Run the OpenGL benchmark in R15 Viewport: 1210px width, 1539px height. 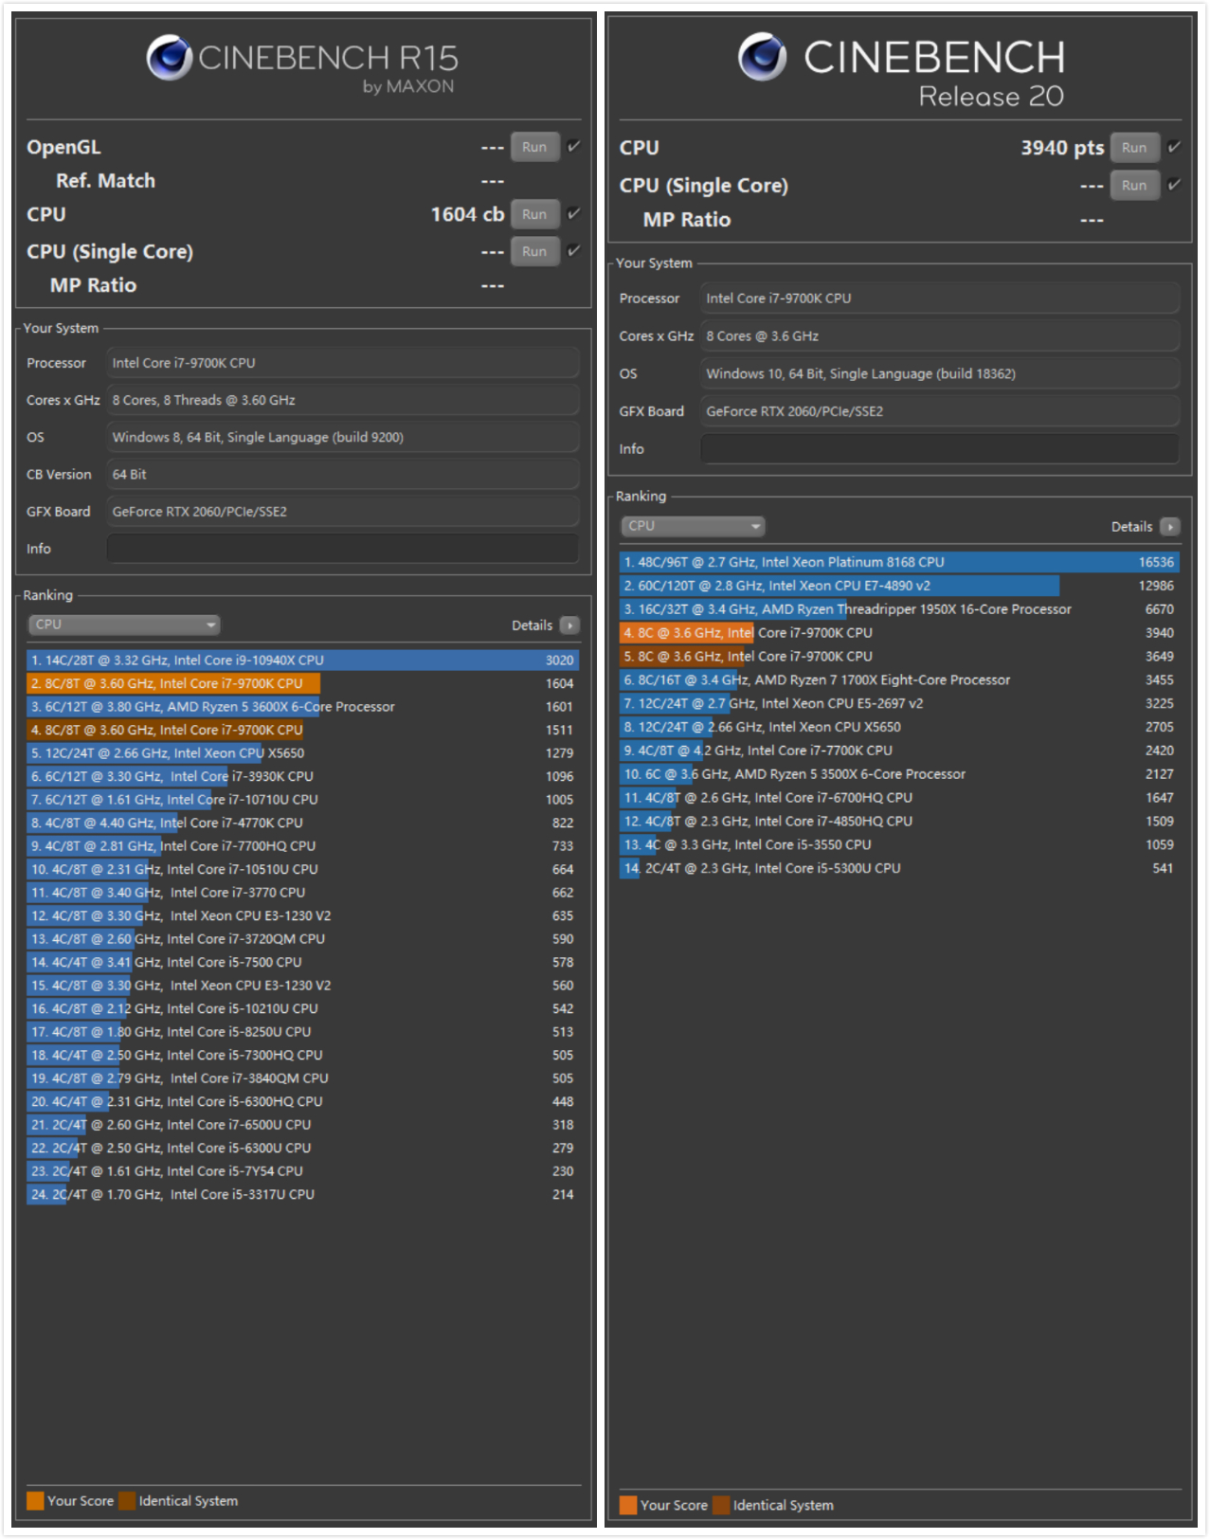pyautogui.click(x=534, y=147)
